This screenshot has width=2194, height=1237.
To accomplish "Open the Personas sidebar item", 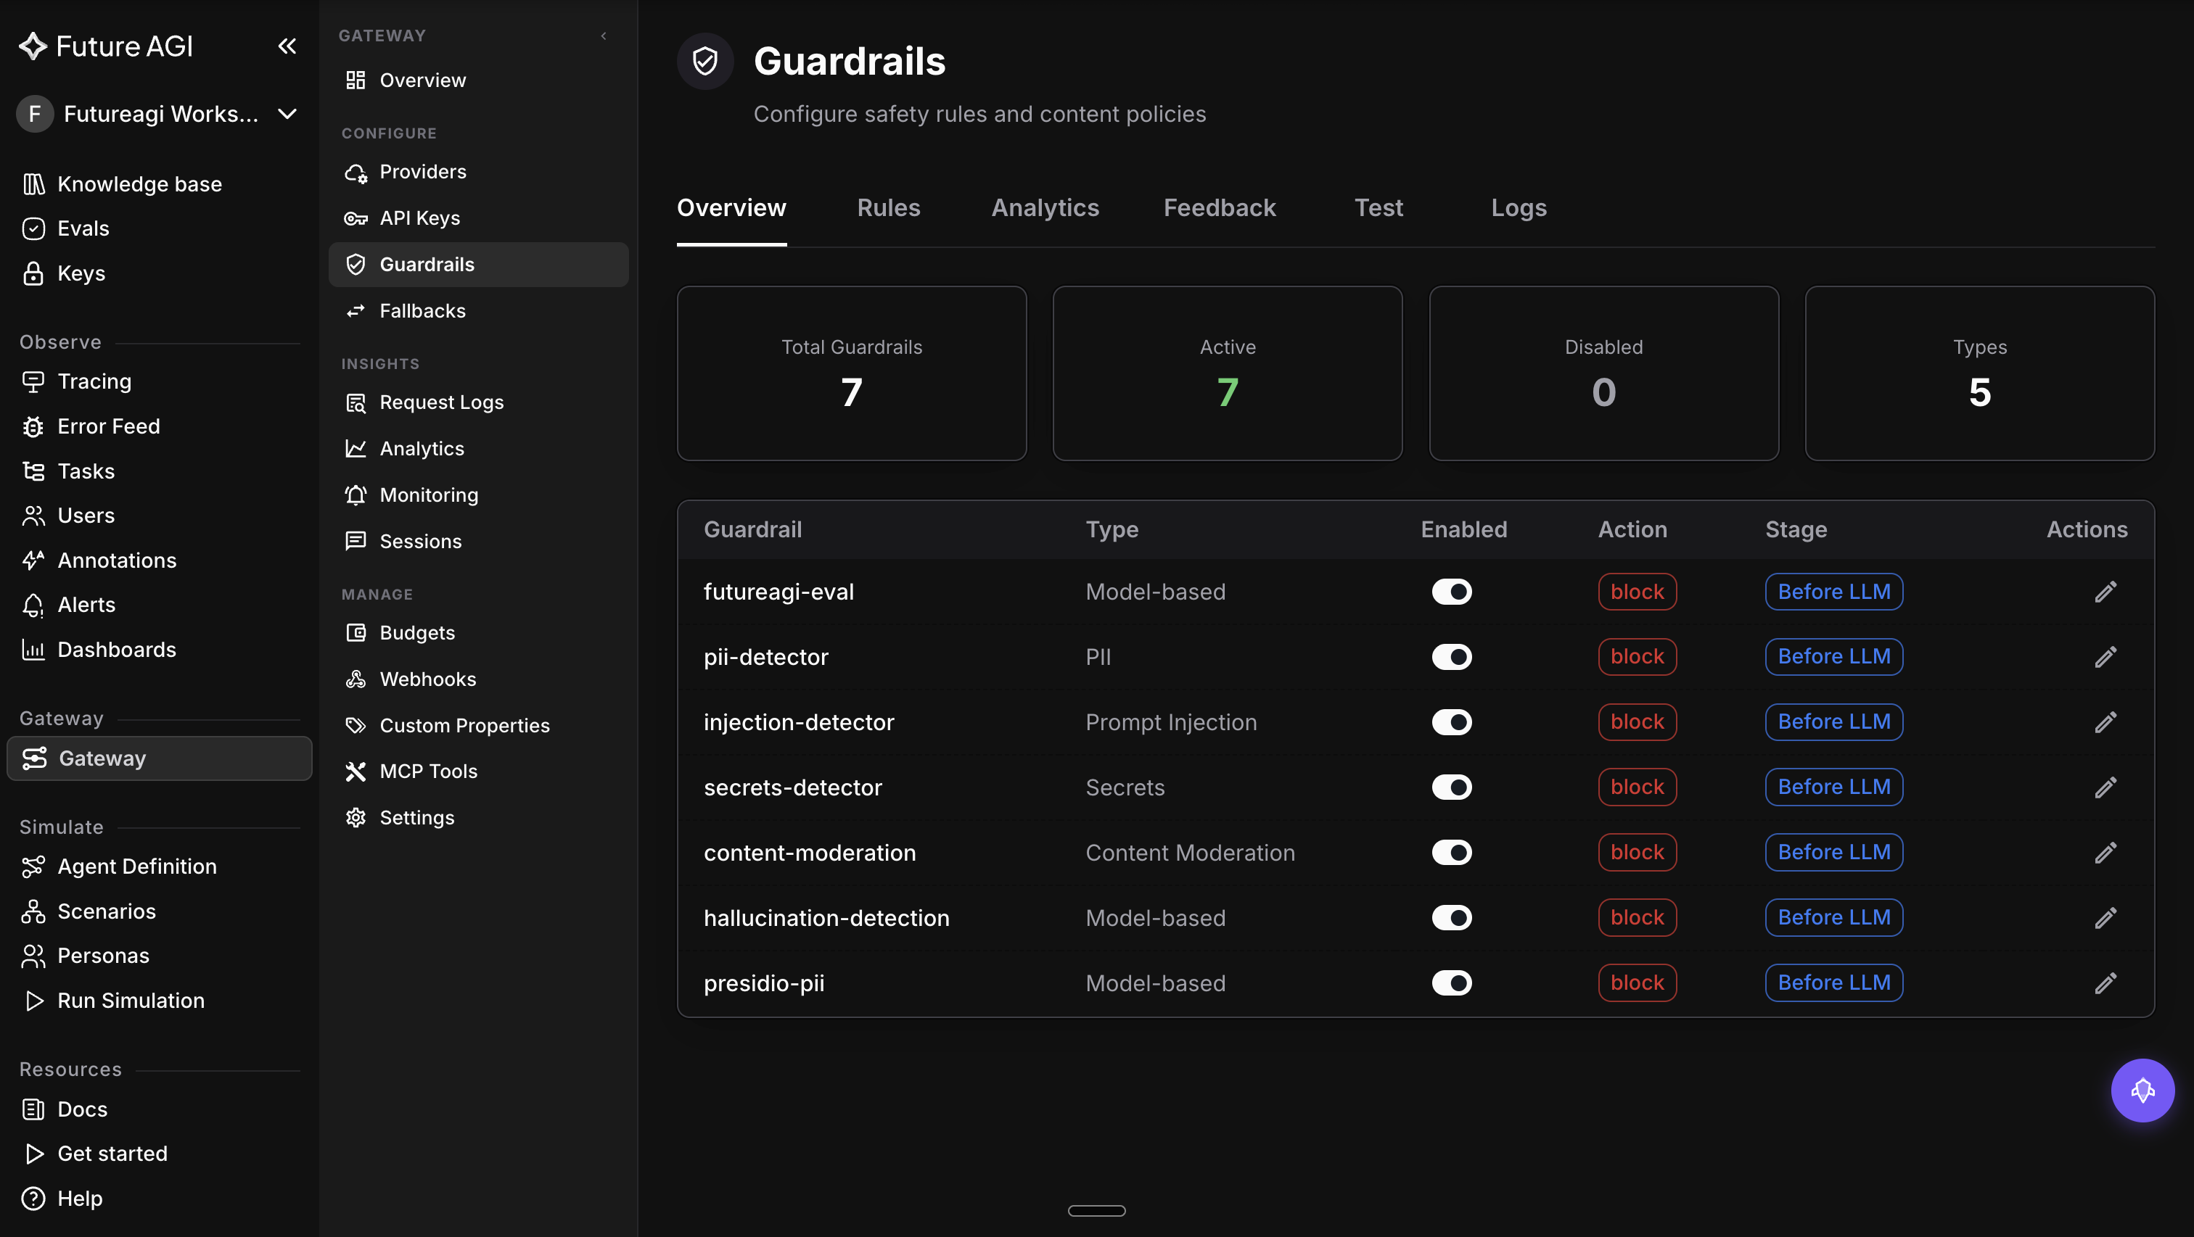I will click(158, 955).
